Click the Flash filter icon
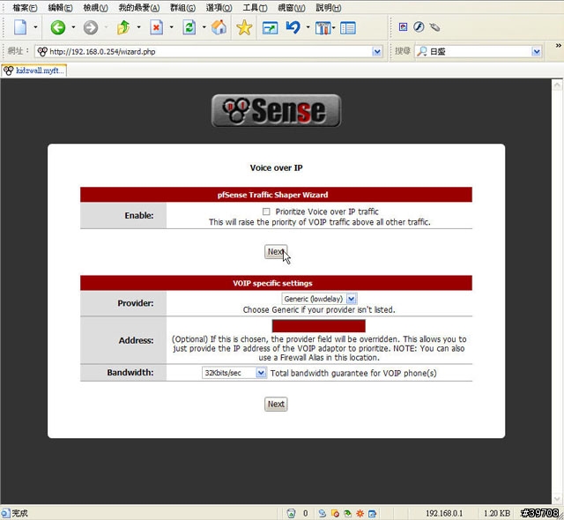 pos(419,26)
